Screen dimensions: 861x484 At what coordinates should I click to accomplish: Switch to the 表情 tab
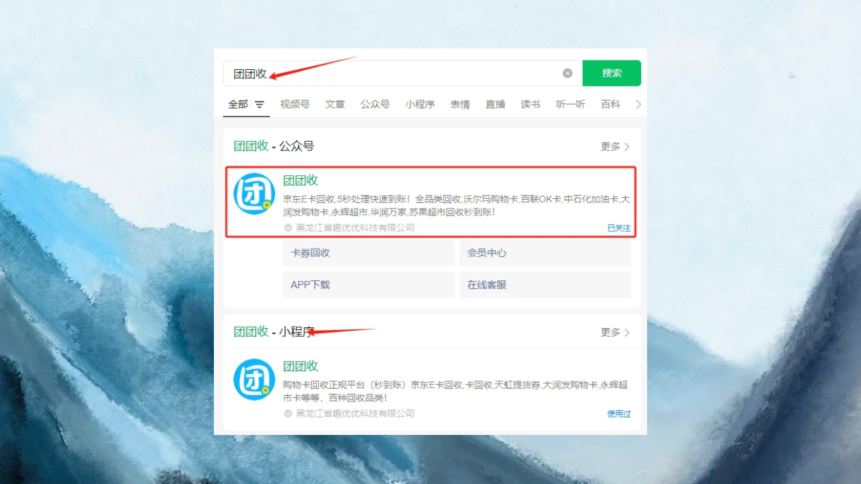[460, 104]
